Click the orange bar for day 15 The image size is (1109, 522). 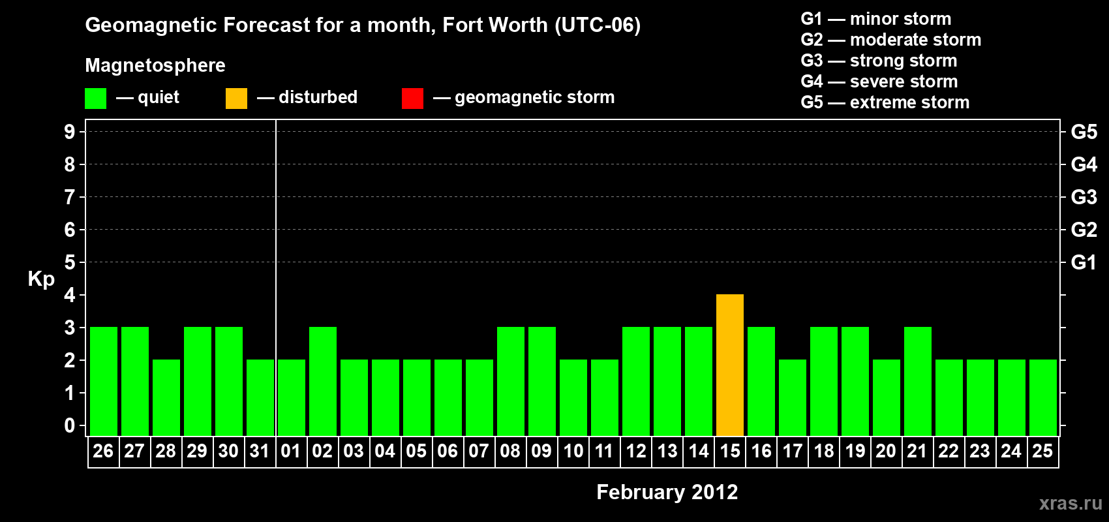(x=730, y=365)
